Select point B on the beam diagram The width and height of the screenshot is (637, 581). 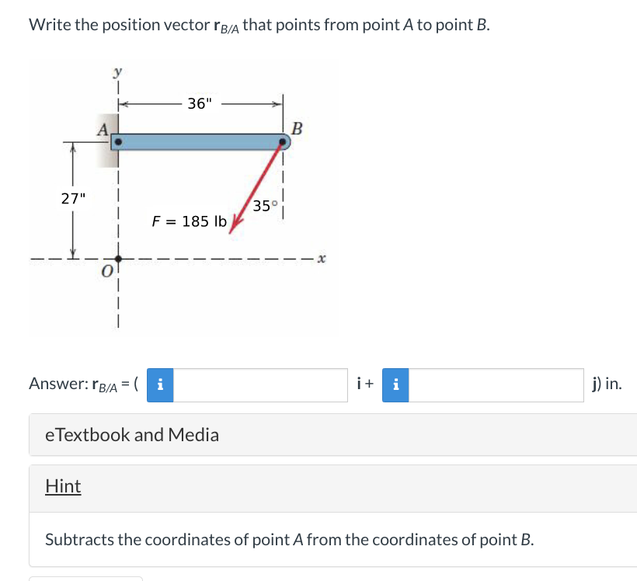[283, 141]
